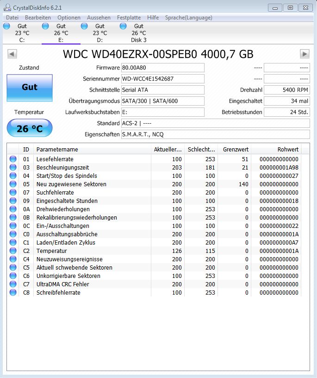Click status orb for Beschleunigungszeit row

[13, 167]
